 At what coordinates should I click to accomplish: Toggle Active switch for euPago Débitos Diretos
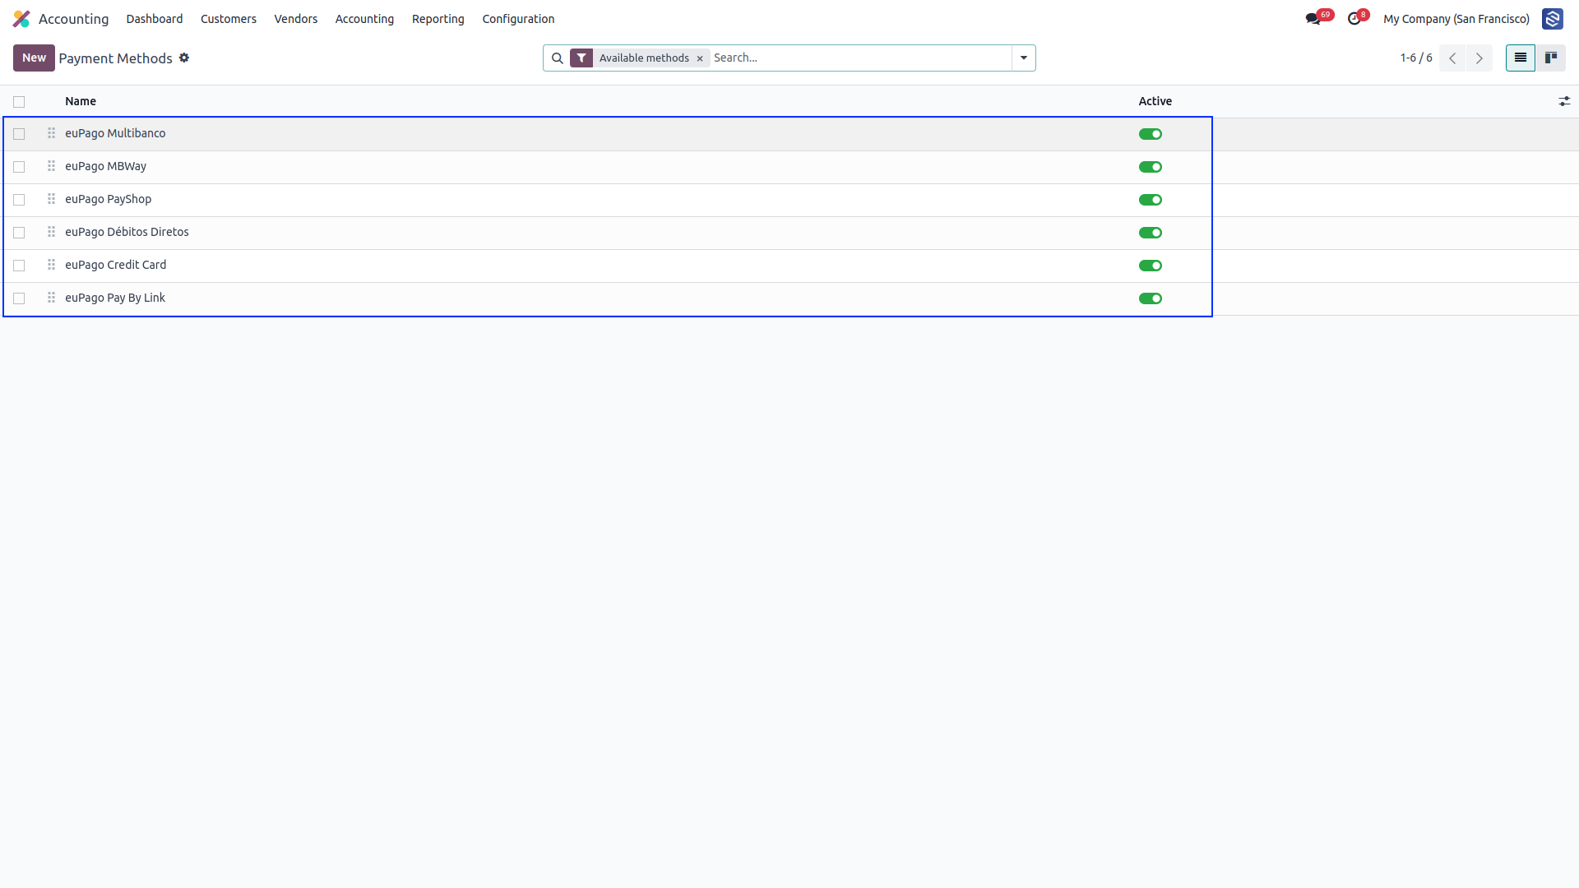pos(1150,233)
